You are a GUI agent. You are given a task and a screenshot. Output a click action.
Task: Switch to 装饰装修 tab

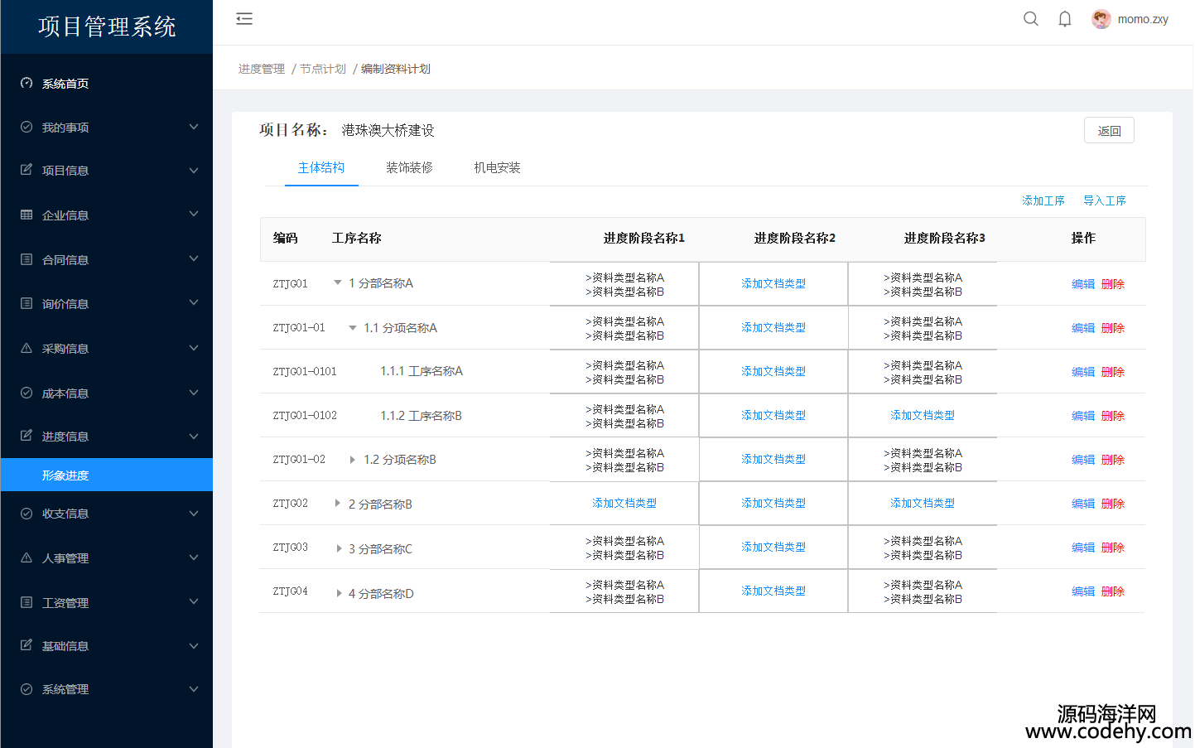(x=409, y=167)
